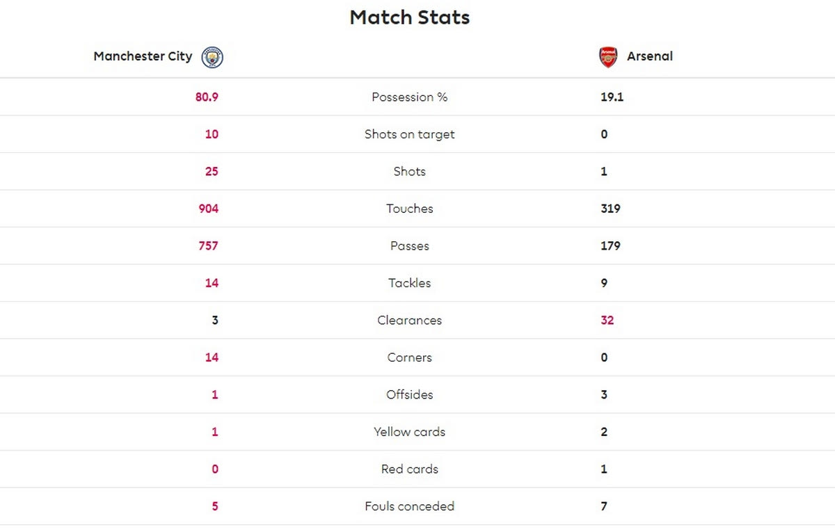Viewport: 835px width, 532px height.
Task: Click Manchester City's 80.9 possession value
Action: click(207, 97)
